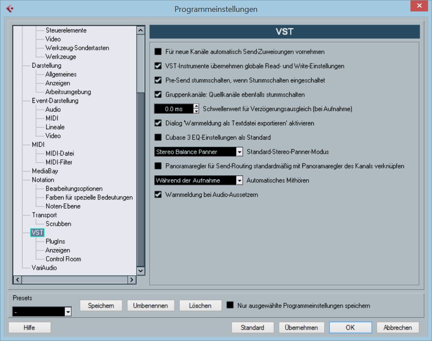432x341 pixels.
Task: Decrease Schwellenwert value with down arrow
Action: pos(196,111)
